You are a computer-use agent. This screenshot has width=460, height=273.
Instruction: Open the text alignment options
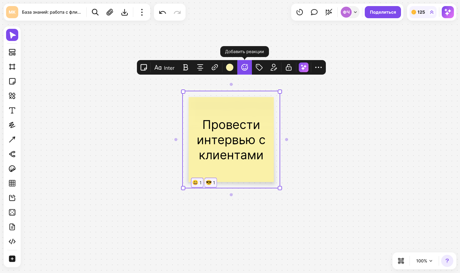(x=200, y=67)
